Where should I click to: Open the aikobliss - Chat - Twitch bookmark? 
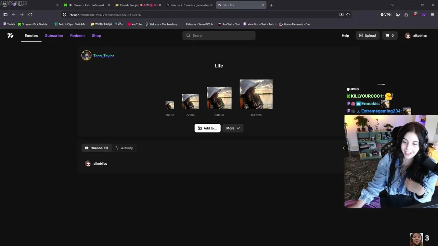pos(260,24)
